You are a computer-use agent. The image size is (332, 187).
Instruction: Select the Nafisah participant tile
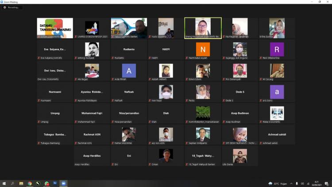129,92
